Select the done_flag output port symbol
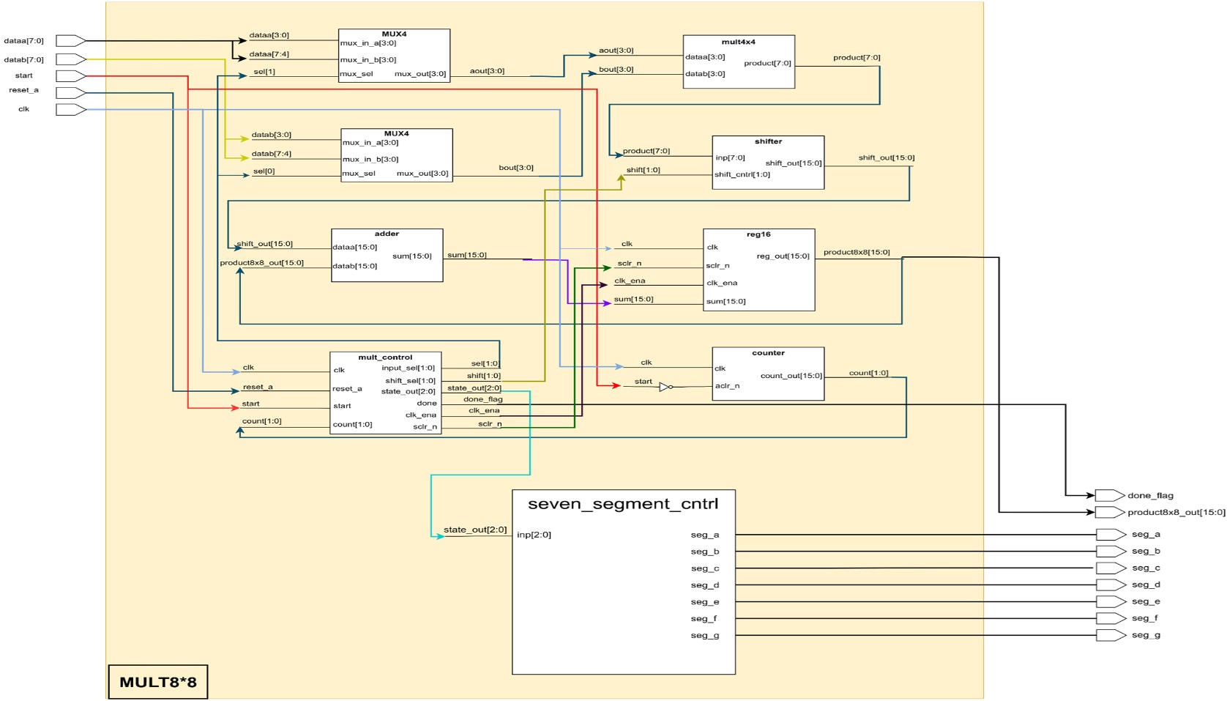Image resolution: width=1227 pixels, height=701 pixels. pyautogui.click(x=1109, y=496)
